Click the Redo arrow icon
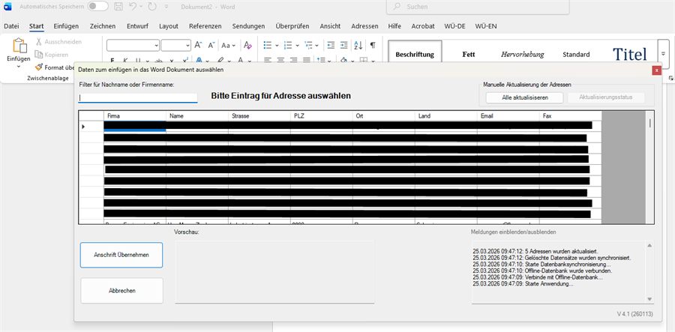 152,7
